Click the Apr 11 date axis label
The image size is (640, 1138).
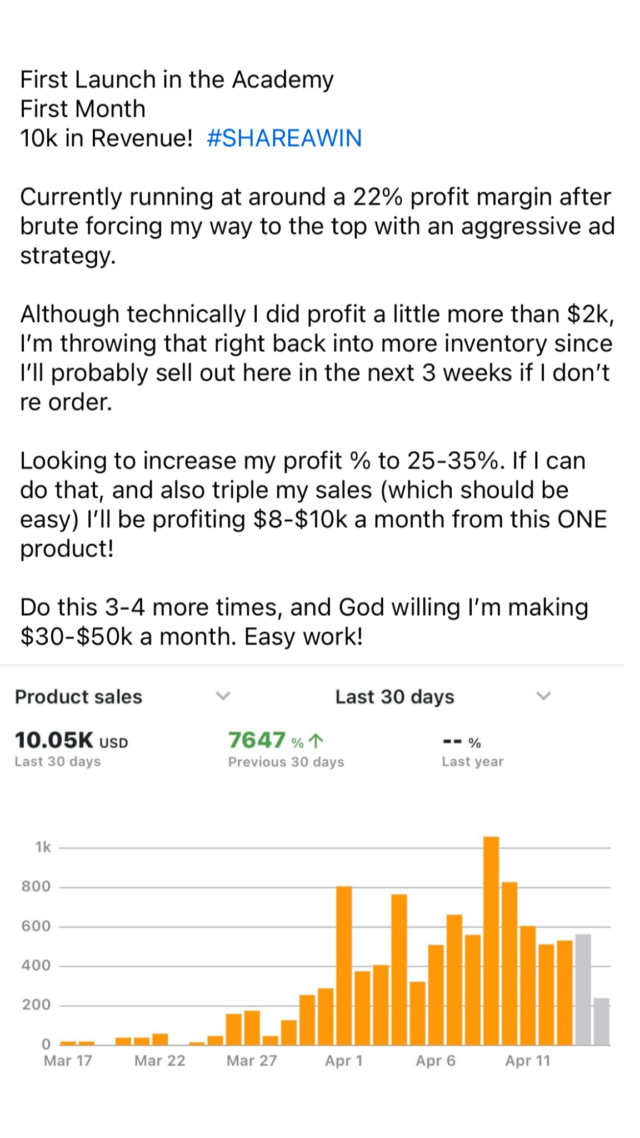click(527, 1061)
